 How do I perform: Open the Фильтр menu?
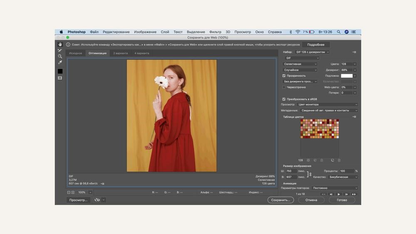click(215, 32)
